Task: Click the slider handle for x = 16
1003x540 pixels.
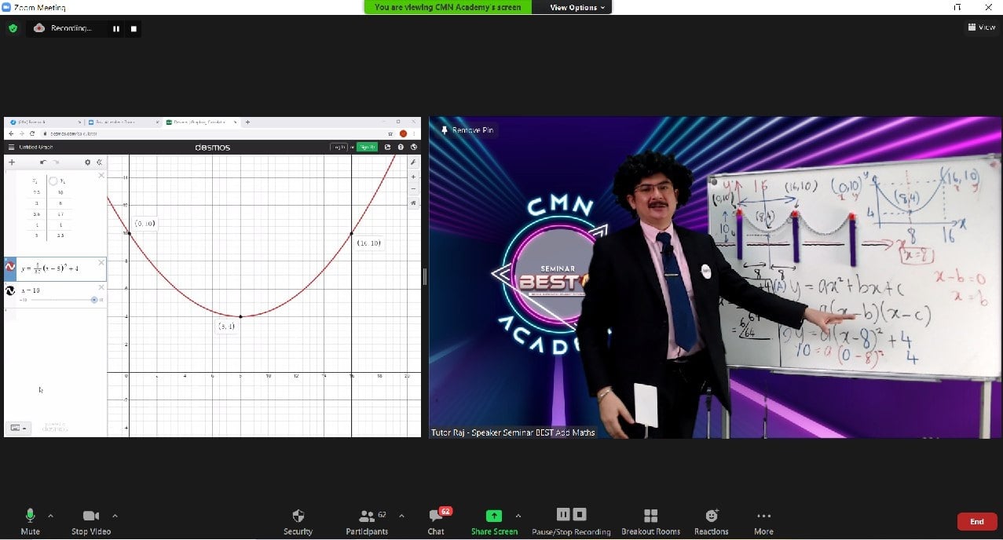Action: 94,300
